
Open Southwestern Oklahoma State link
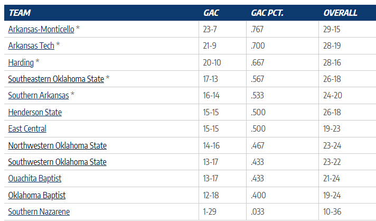click(58, 162)
